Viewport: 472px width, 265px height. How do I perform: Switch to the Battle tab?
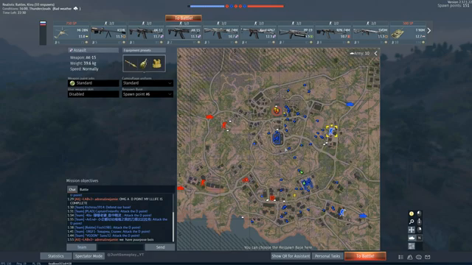tap(84, 190)
